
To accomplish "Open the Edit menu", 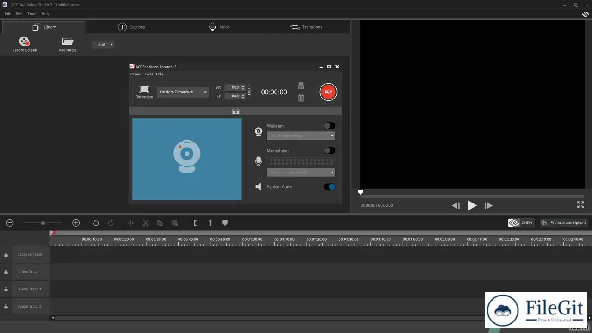I will 19,14.
